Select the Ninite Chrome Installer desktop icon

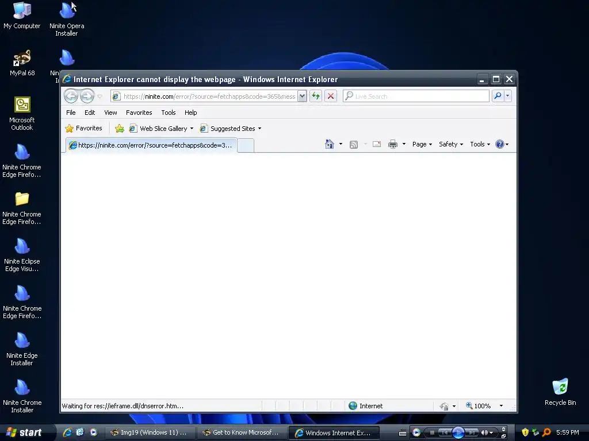click(x=22, y=396)
